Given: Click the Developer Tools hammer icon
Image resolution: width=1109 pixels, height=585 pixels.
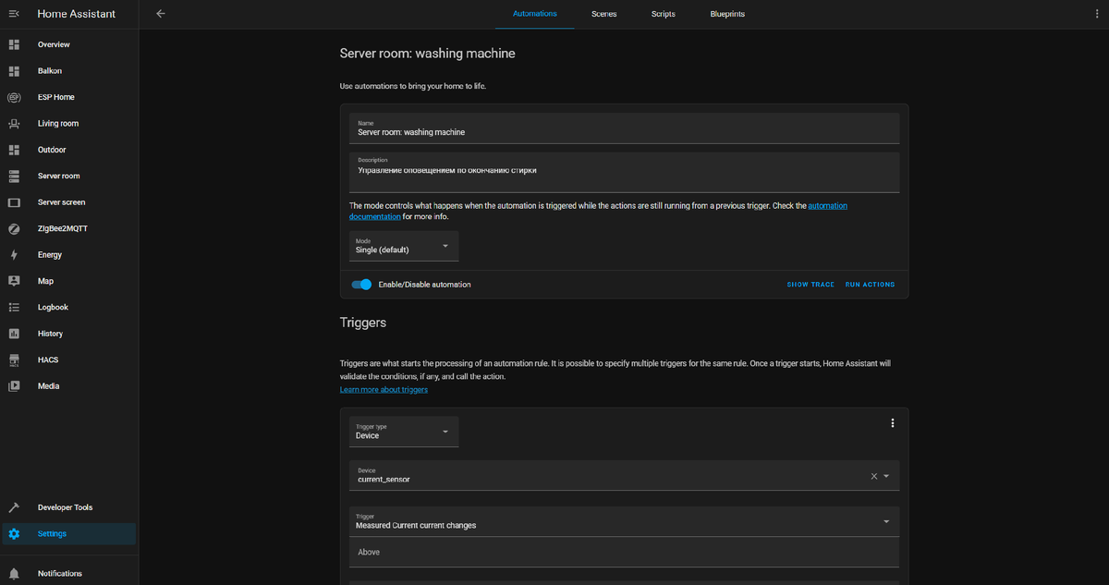Looking at the screenshot, I should coord(14,507).
